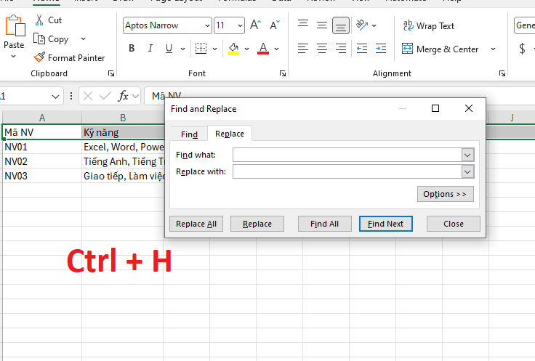The width and height of the screenshot is (535, 361).
Task: Expand dialog Options >>
Action: pyautogui.click(x=446, y=194)
